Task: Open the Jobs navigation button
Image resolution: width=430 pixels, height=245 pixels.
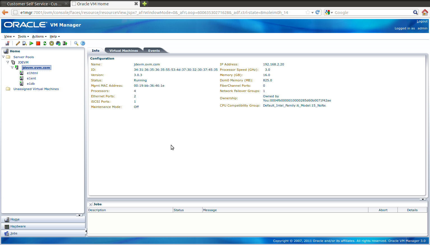Action: [x=43, y=233]
